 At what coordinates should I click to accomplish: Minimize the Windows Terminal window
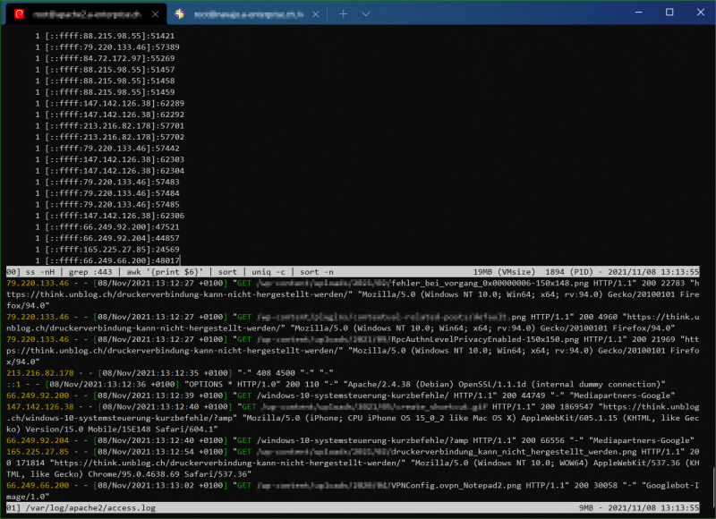click(x=637, y=12)
